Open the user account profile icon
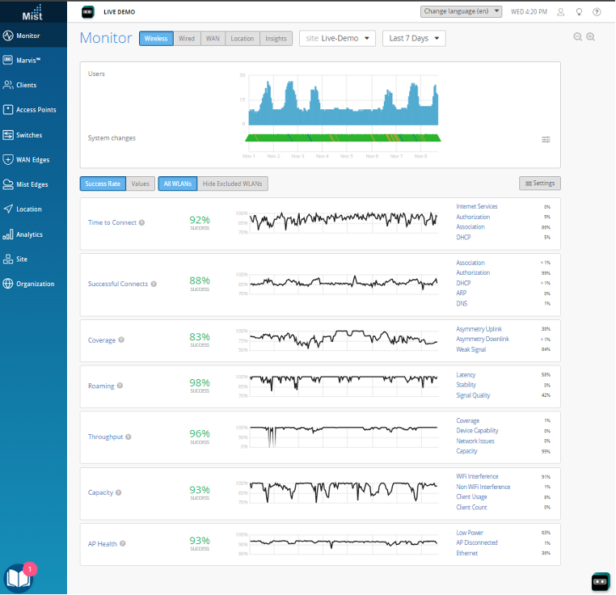 (x=561, y=12)
